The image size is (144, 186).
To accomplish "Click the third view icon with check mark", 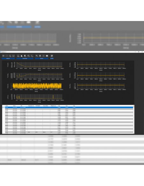I will tap(10, 56).
